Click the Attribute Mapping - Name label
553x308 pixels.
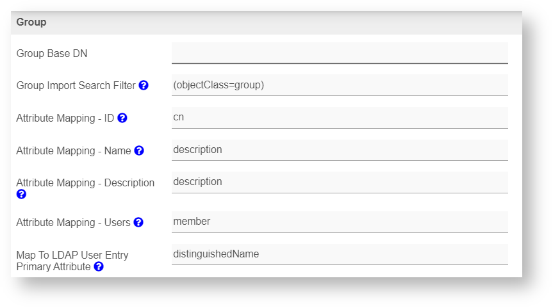pos(73,151)
